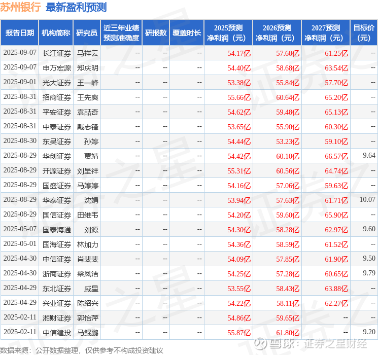The image size is (378, 355).
Task: Click analyst name 刘呈祥
Action: [87, 171]
